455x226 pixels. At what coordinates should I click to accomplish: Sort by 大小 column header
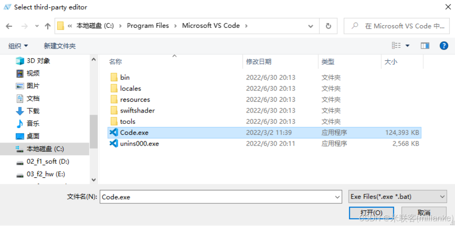[x=391, y=62]
